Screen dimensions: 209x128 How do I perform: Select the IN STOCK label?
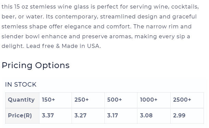[x=21, y=85]
